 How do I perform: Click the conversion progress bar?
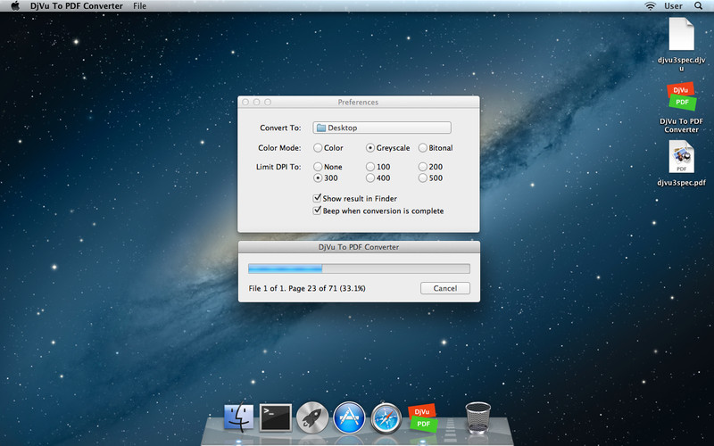pyautogui.click(x=359, y=268)
